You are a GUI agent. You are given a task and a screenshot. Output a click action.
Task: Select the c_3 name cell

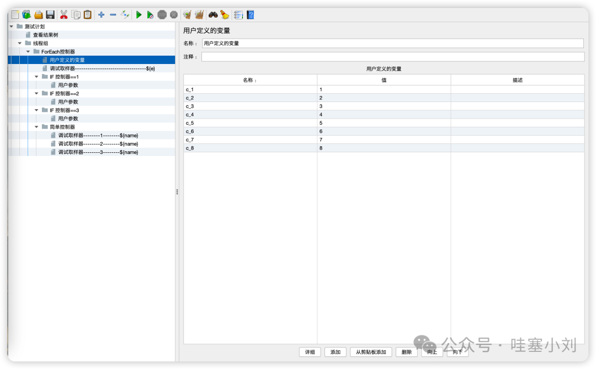pyautogui.click(x=250, y=106)
